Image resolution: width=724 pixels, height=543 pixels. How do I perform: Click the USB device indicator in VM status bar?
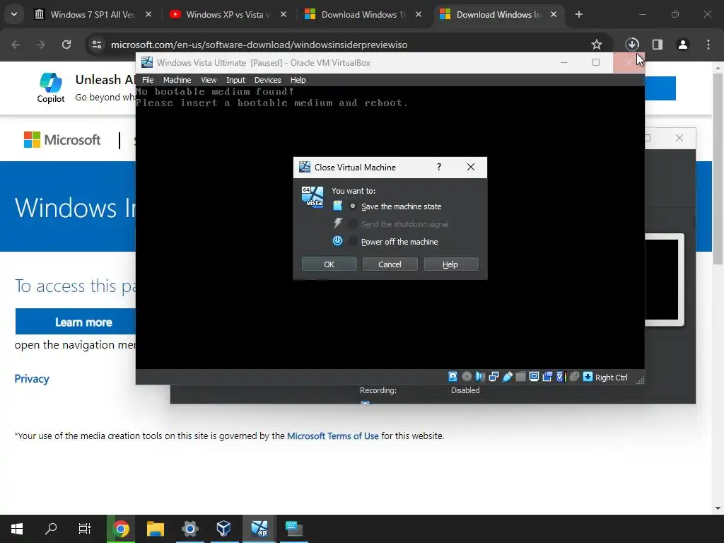tap(507, 377)
